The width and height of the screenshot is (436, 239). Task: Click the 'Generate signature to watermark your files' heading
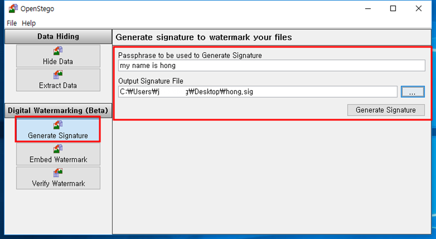(x=204, y=37)
